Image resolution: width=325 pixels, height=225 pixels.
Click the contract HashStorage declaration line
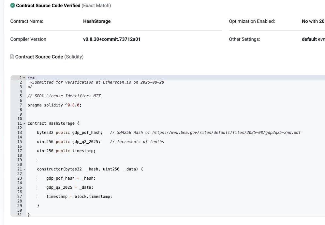(53, 123)
